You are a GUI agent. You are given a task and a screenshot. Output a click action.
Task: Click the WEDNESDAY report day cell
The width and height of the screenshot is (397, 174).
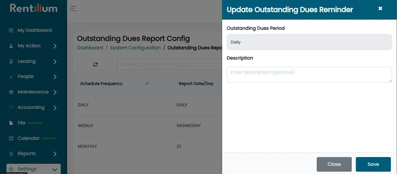(x=189, y=125)
